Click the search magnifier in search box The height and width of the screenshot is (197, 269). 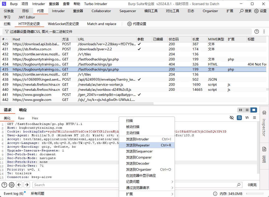pos(239,185)
